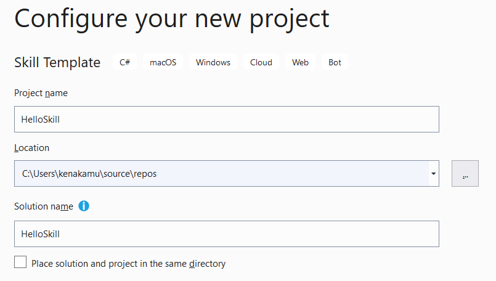This screenshot has width=496, height=281.
Task: Click the browse ellipsis button for Location
Action: tap(465, 174)
